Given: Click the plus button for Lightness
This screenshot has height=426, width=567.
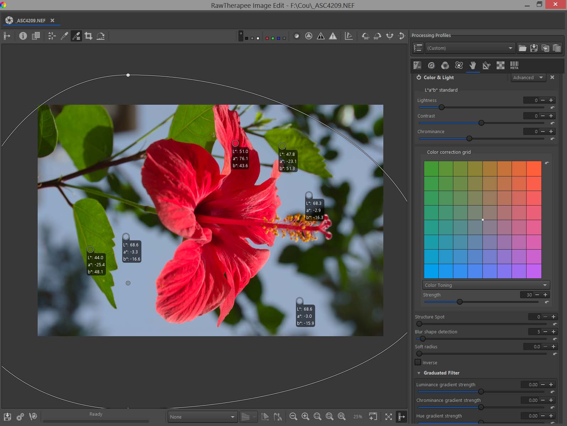Looking at the screenshot, I should (551, 100).
